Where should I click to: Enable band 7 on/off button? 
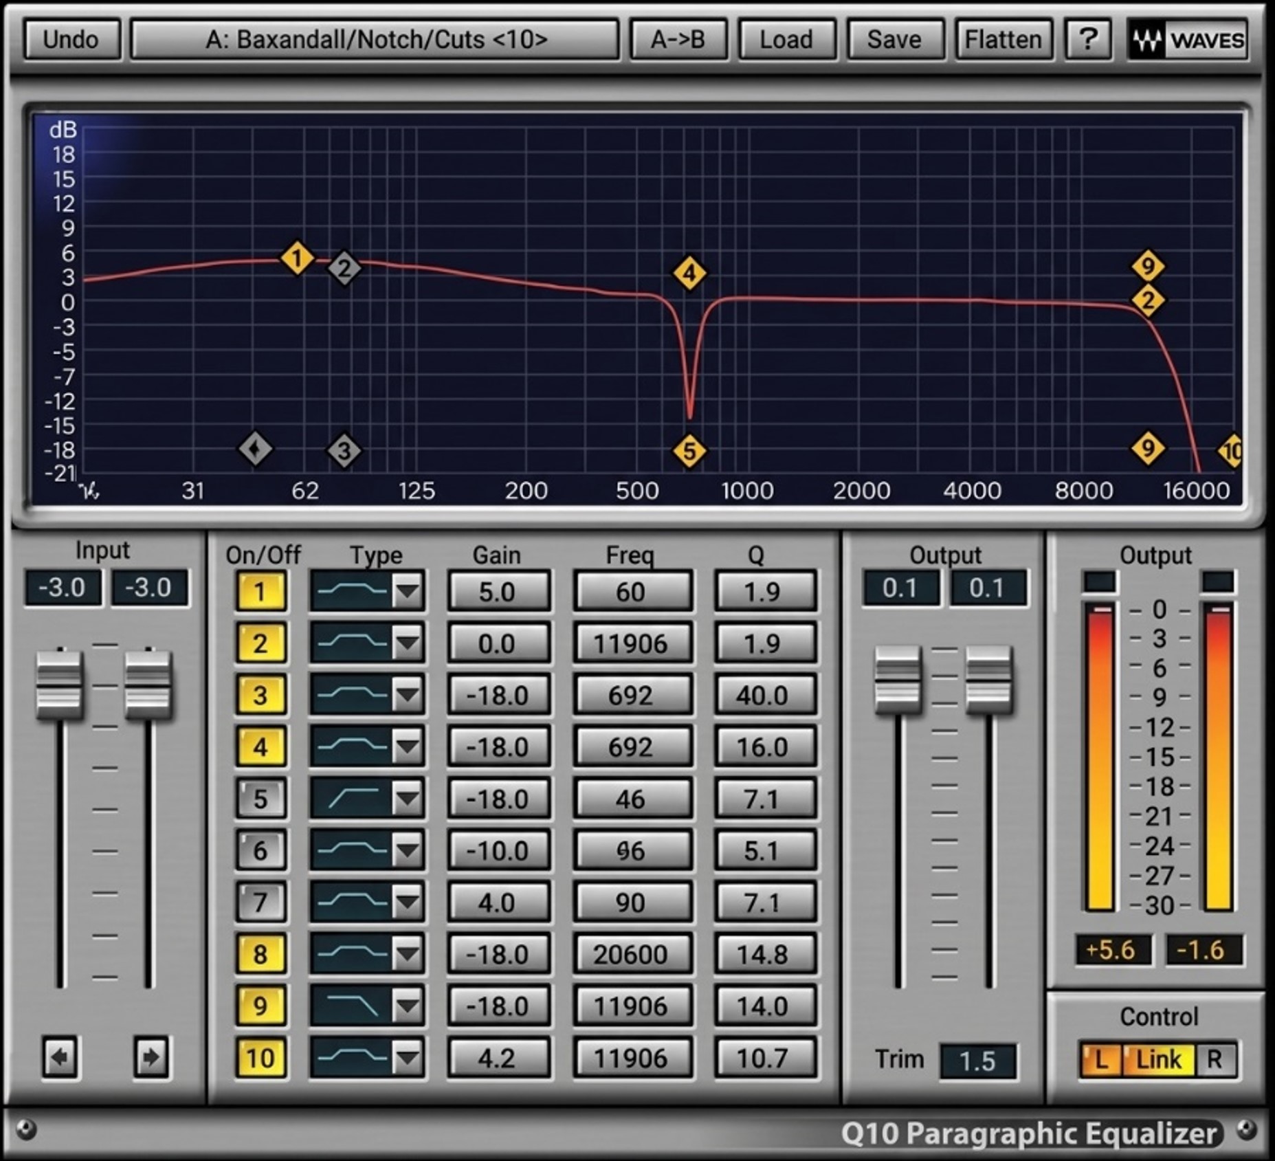point(260,902)
